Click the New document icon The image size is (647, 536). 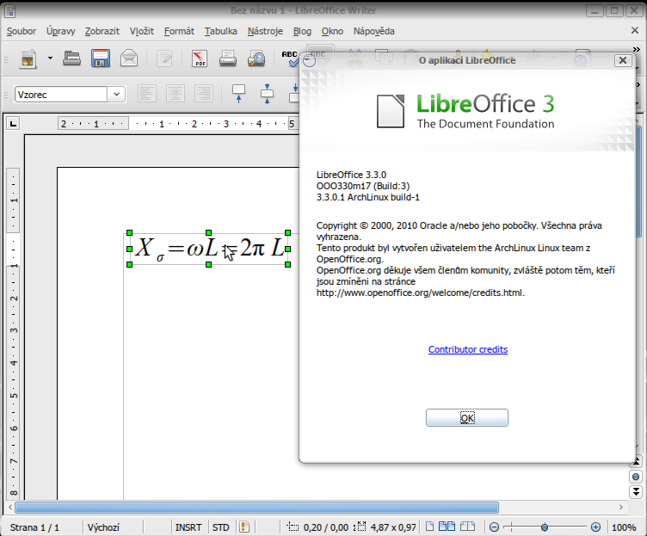[28, 59]
